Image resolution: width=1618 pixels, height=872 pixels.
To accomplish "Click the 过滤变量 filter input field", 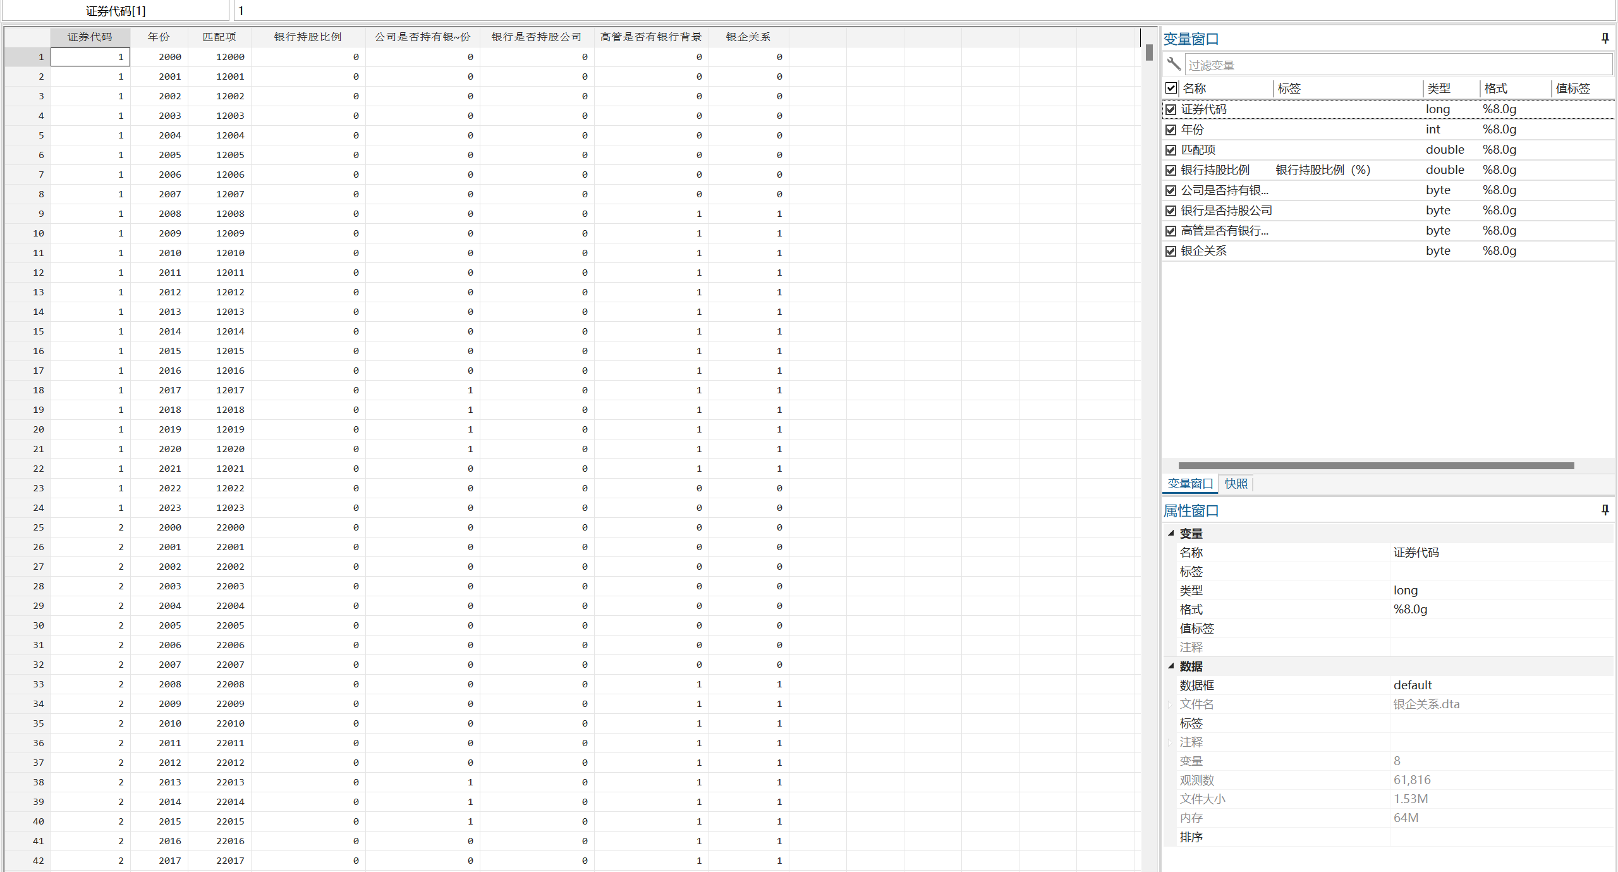I will click(x=1397, y=65).
